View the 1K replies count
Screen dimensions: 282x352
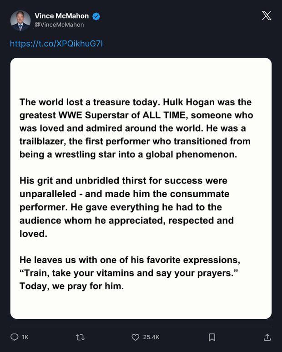coord(25,337)
